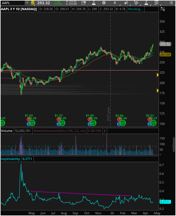Open the news and calendar events icon
The image size is (176, 216).
point(84,3)
